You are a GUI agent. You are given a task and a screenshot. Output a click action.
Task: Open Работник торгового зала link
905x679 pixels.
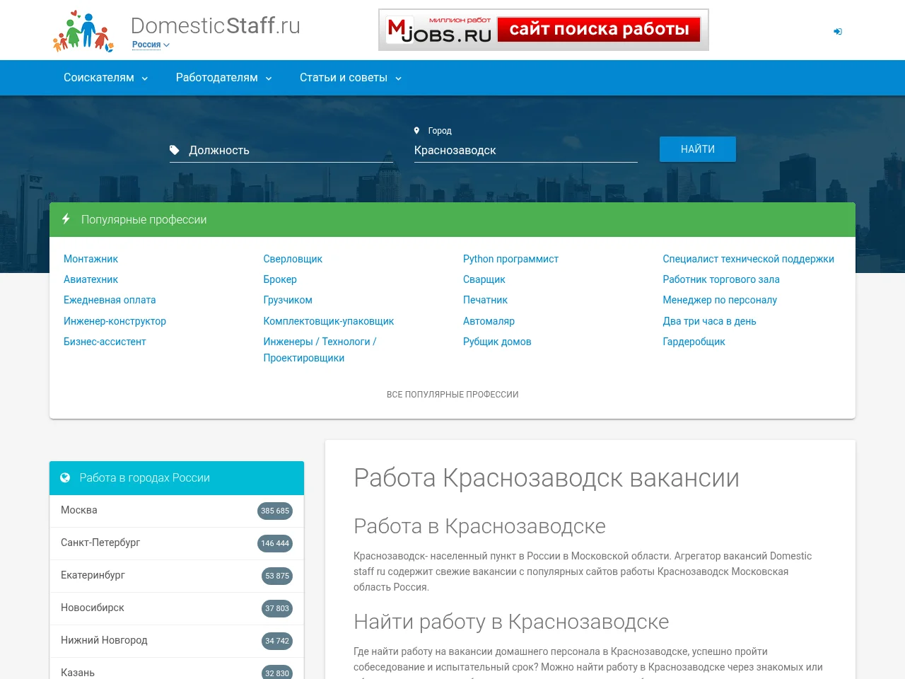click(721, 279)
